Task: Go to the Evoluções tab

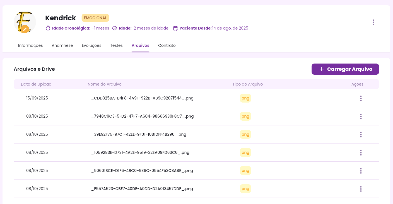Action: [x=91, y=45]
